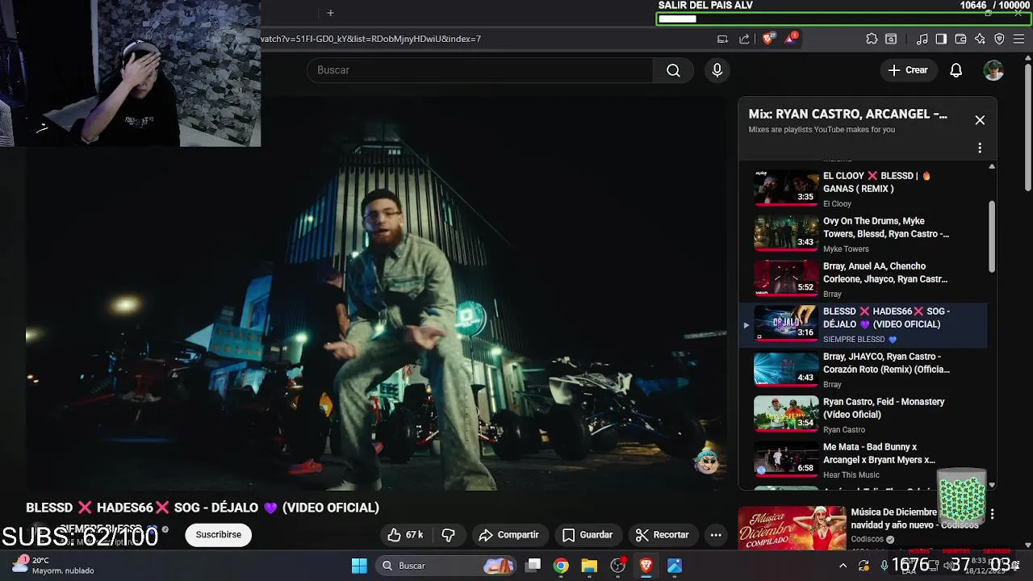Image resolution: width=1033 pixels, height=581 pixels.
Task: Play Me Mata Bad Bunny playlist video
Action: coord(863,460)
